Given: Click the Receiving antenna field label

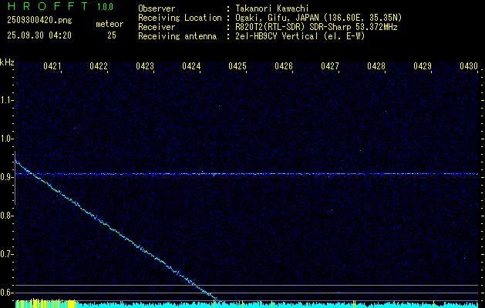Looking at the screenshot, I should point(177,36).
